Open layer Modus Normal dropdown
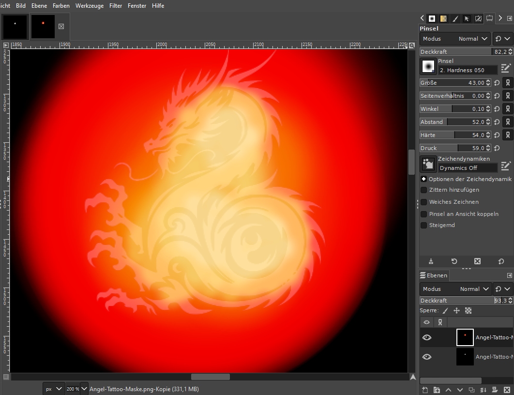514x395 pixels. (x=455, y=289)
